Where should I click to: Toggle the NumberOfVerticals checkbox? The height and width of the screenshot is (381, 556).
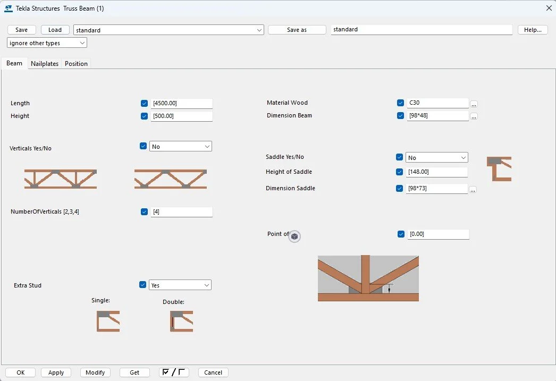(x=145, y=211)
